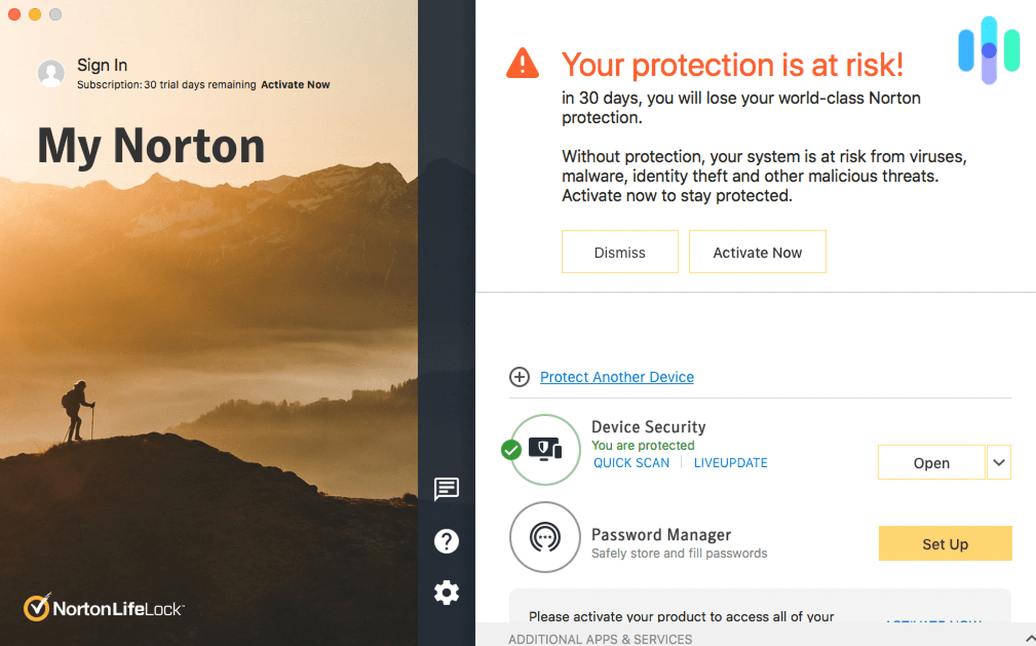Click the Dismiss button
Image resolution: width=1036 pixels, height=646 pixels.
point(619,251)
